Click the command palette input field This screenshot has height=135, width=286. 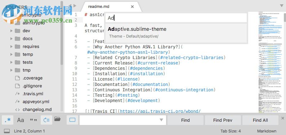pos(176,18)
